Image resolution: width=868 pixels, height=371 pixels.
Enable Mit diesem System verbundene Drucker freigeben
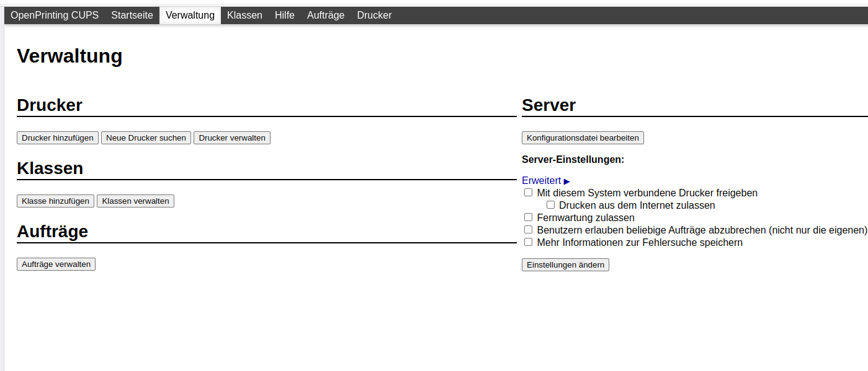(529, 193)
